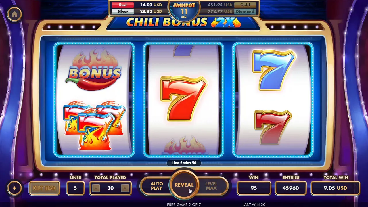
Task: Click the plus icon beside Buy Time
Action: click(x=14, y=188)
